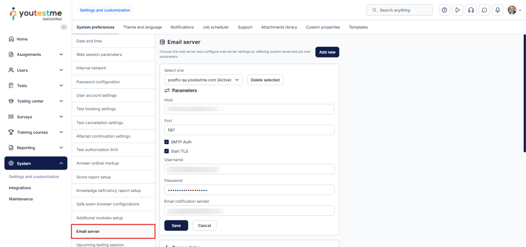Uncheck the SMTP Auth checkbox
The width and height of the screenshot is (526, 247).
click(167, 142)
